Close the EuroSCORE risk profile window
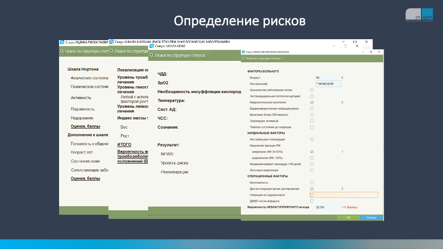This screenshot has width=443, height=249. [x=379, y=52]
